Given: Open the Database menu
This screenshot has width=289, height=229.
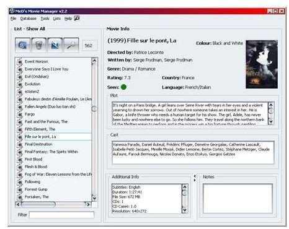Looking at the screenshot, I should click(29, 19).
